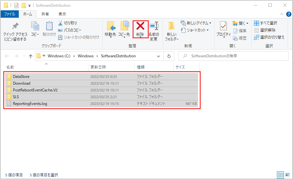293x179 pixels.
Task: Click the Paste (貼り付け) clipboard icon
Action: (49, 26)
